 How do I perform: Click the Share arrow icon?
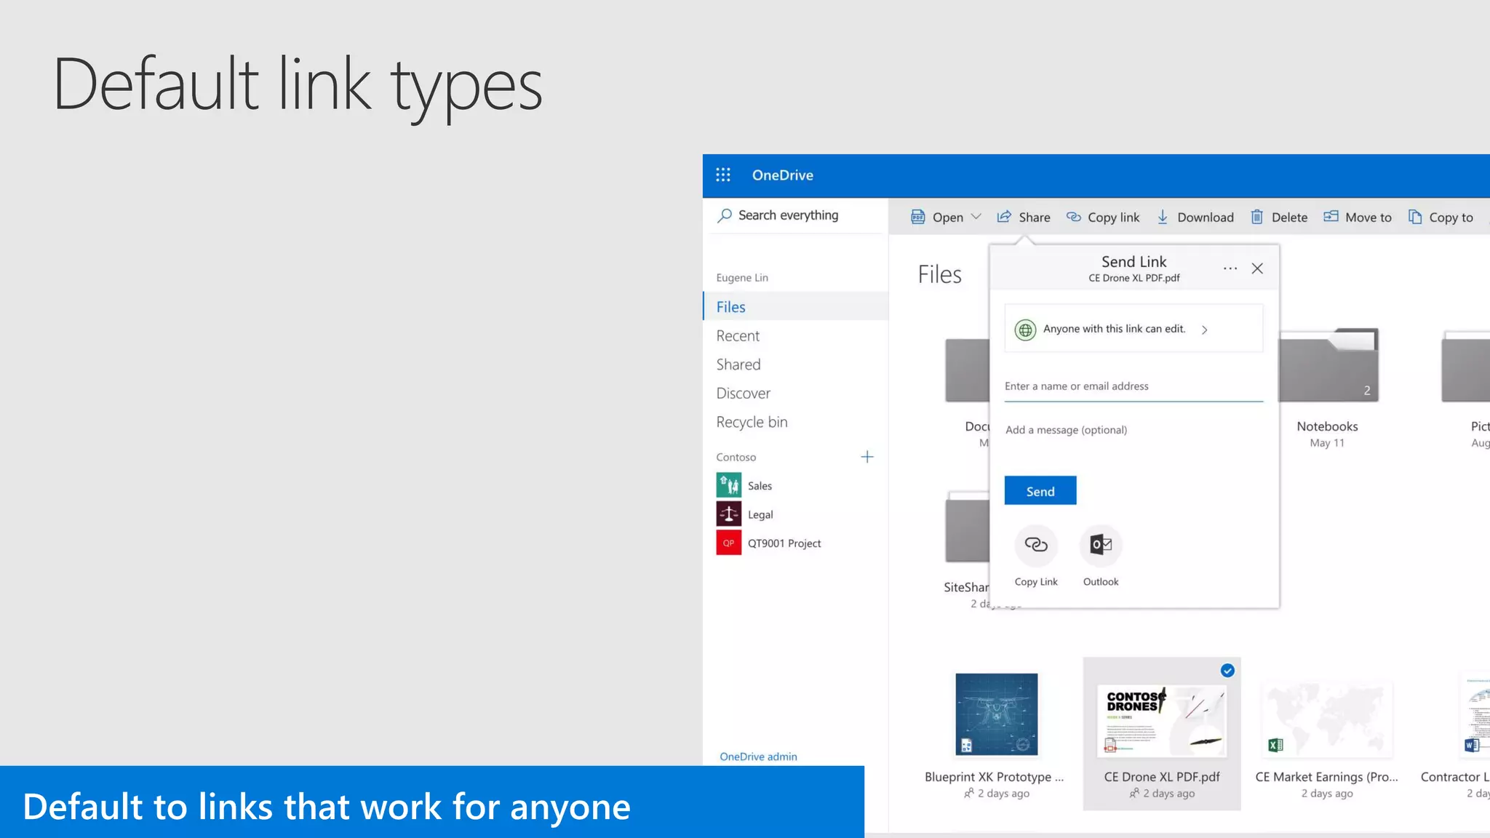(x=1004, y=216)
